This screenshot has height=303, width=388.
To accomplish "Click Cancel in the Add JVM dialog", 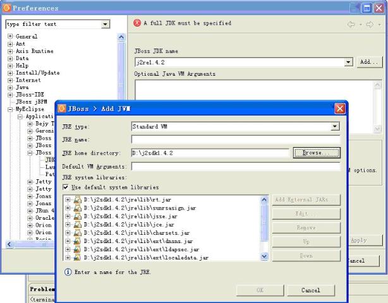I will pyautogui.click(x=311, y=290).
